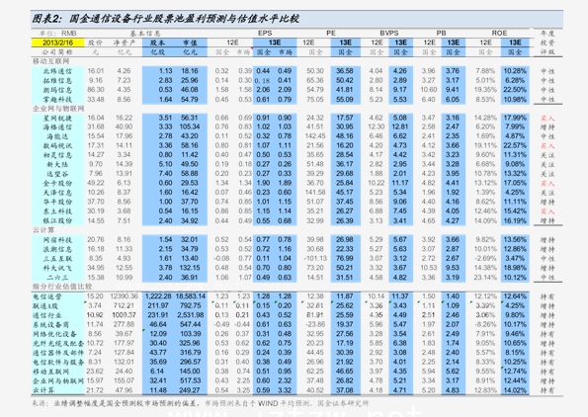Select 远望谷 stock price 7.96
The width and height of the screenshot is (588, 417).
pos(96,174)
